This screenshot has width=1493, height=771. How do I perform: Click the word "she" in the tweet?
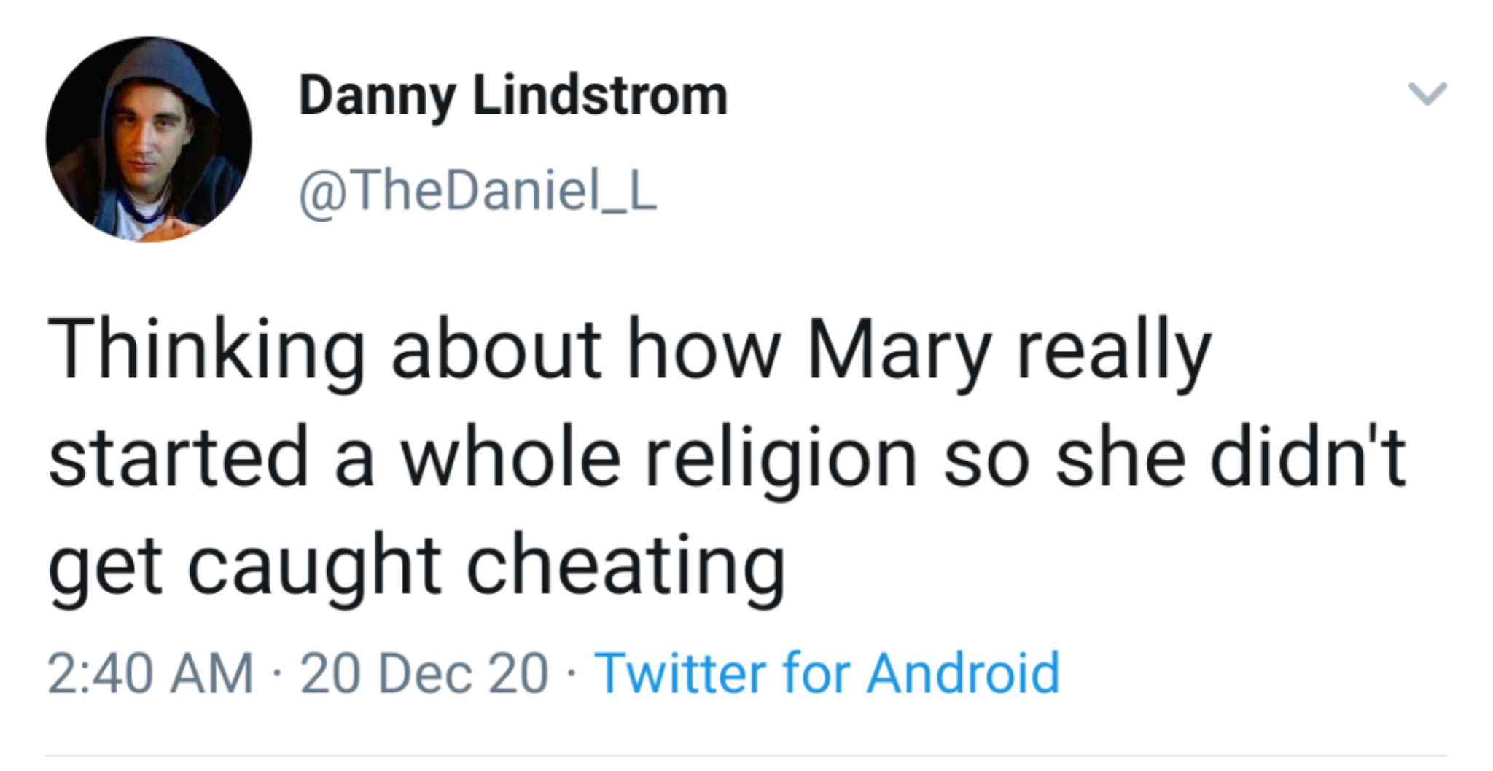(x=1120, y=459)
